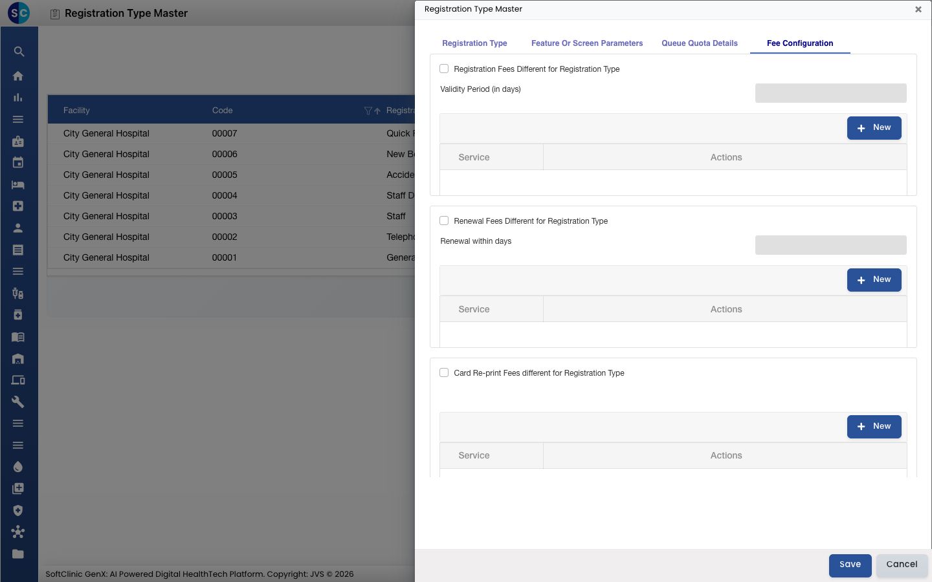The image size is (932, 582).
Task: Open the wrench tools icon
Action: point(18,402)
